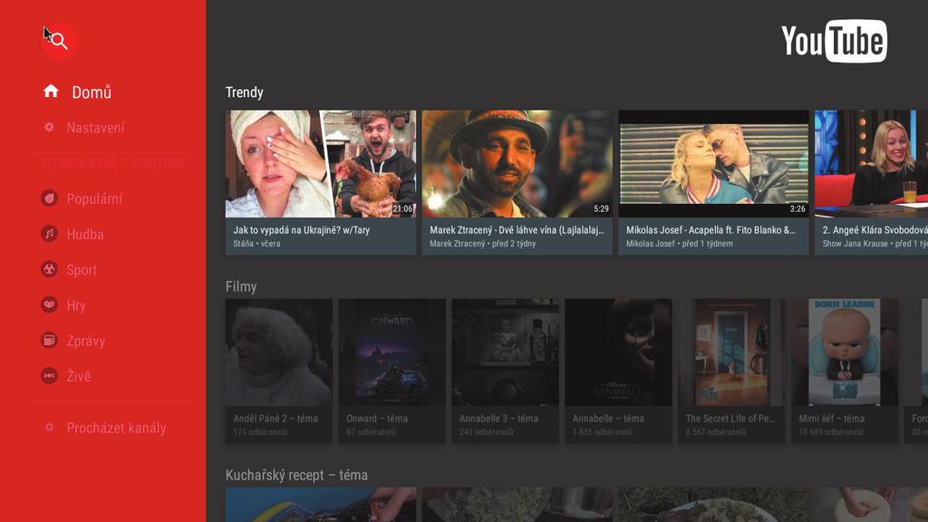Open search with the magnifier icon
928x522 pixels.
coord(59,40)
